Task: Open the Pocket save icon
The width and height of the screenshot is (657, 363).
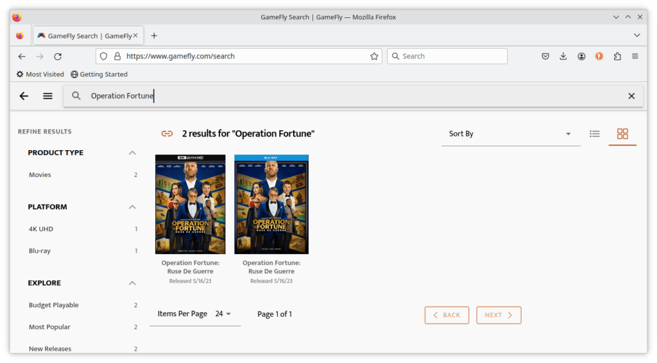Action: 545,56
